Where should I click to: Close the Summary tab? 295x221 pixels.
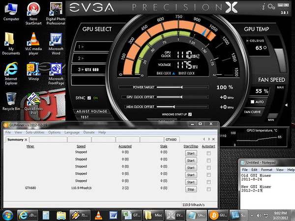26,139
